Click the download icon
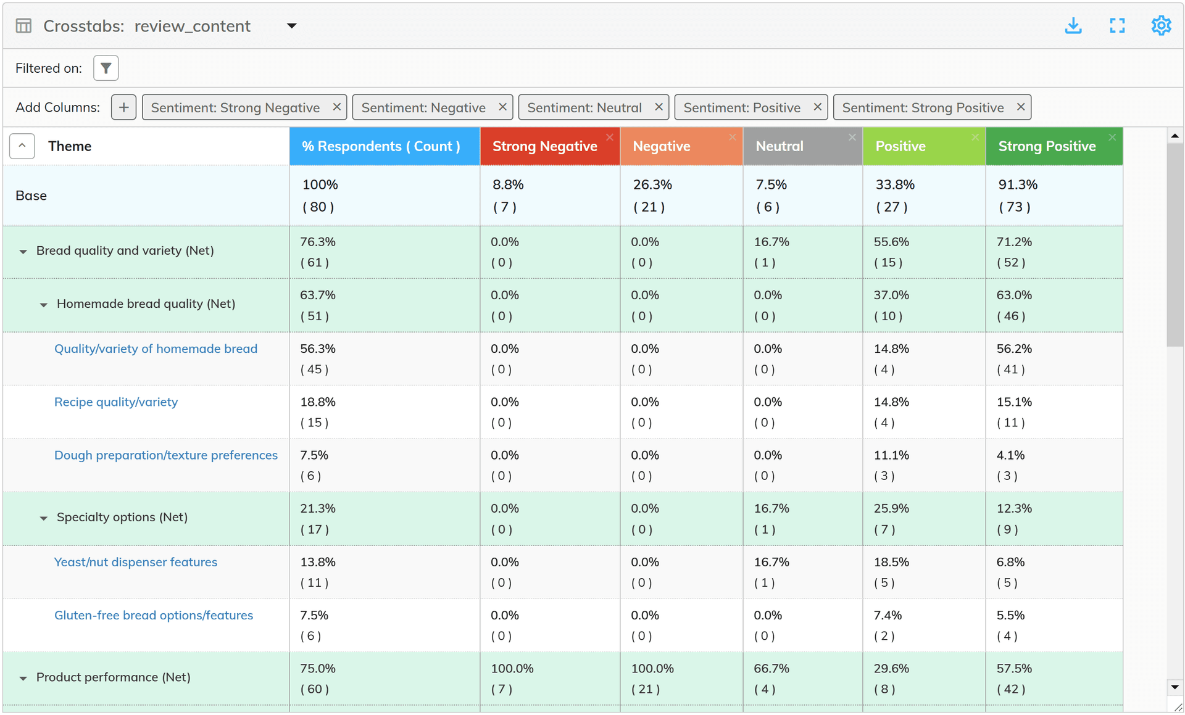The height and width of the screenshot is (715, 1185). 1073,26
